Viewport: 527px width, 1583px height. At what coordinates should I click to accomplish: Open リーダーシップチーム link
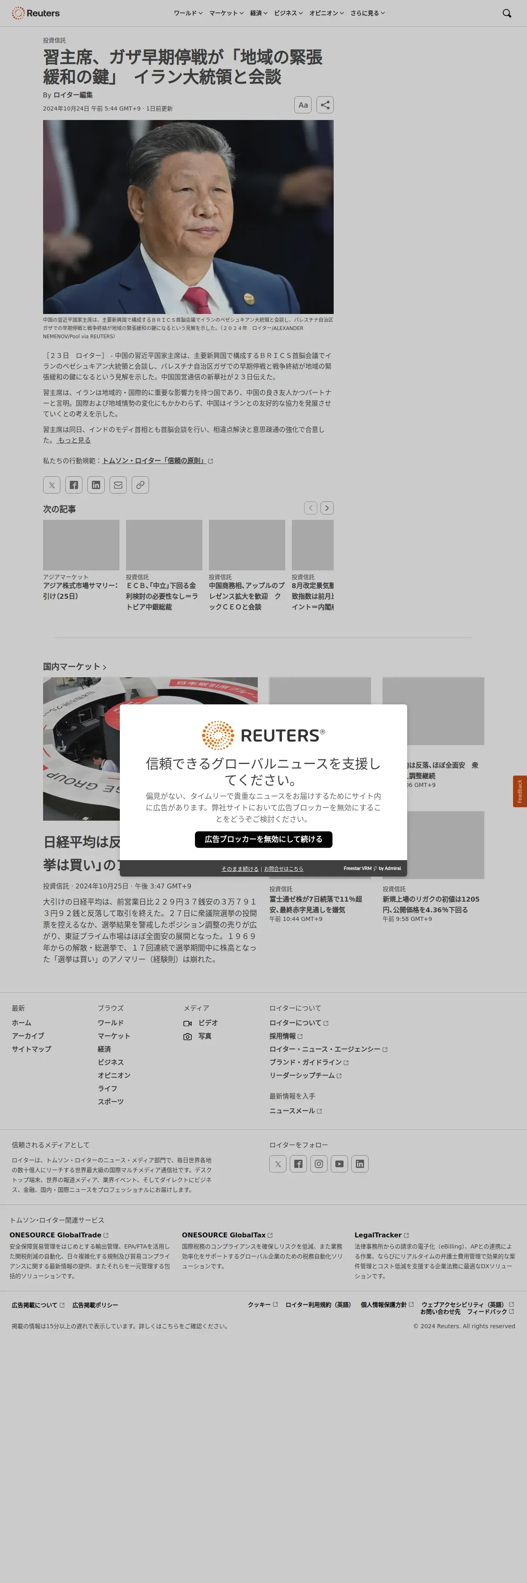(305, 1075)
